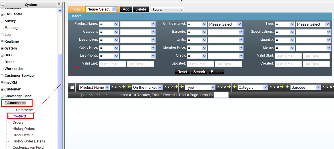Sort Product Name column ascending

tap(112, 87)
